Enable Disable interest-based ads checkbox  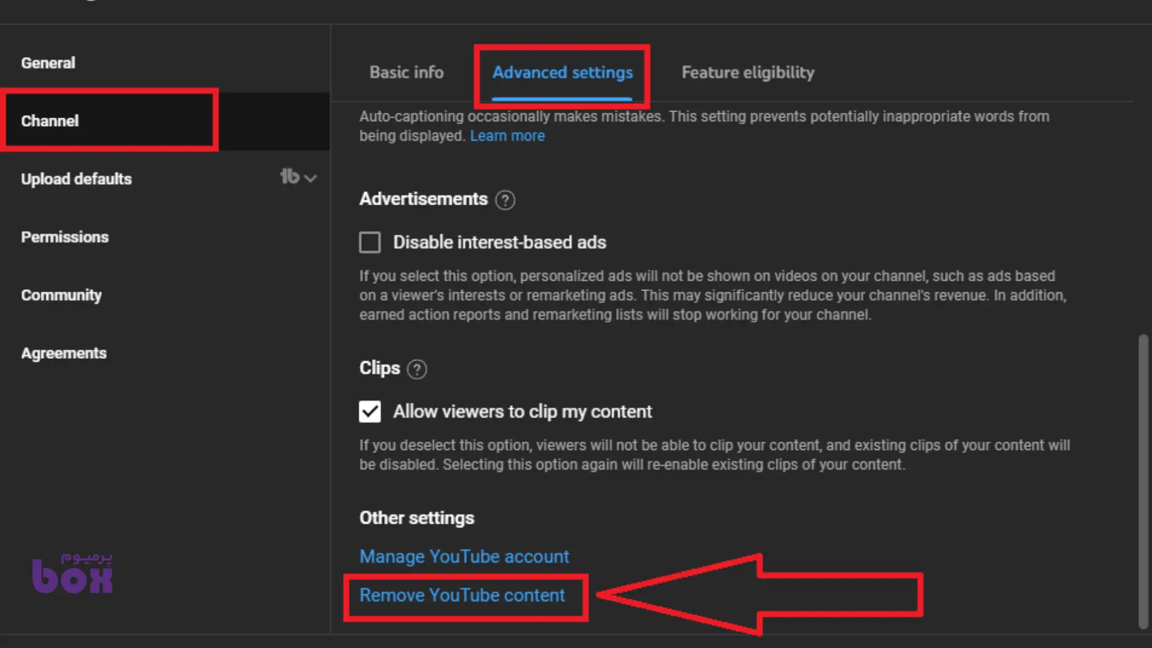click(x=370, y=242)
